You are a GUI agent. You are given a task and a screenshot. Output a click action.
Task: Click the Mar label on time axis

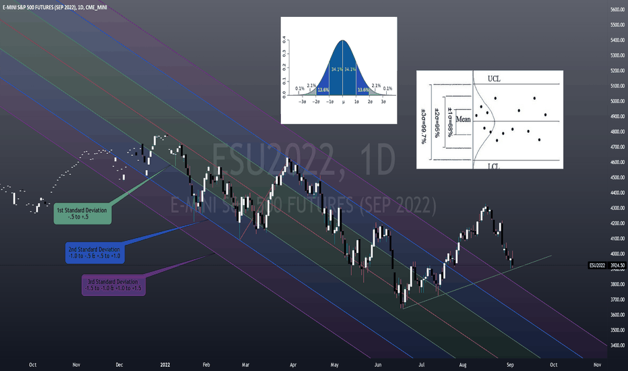[245, 364]
